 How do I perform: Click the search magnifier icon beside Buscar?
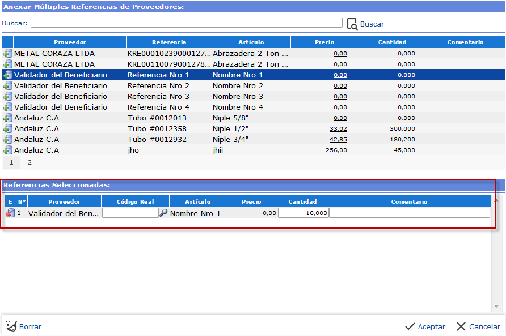[x=352, y=24]
